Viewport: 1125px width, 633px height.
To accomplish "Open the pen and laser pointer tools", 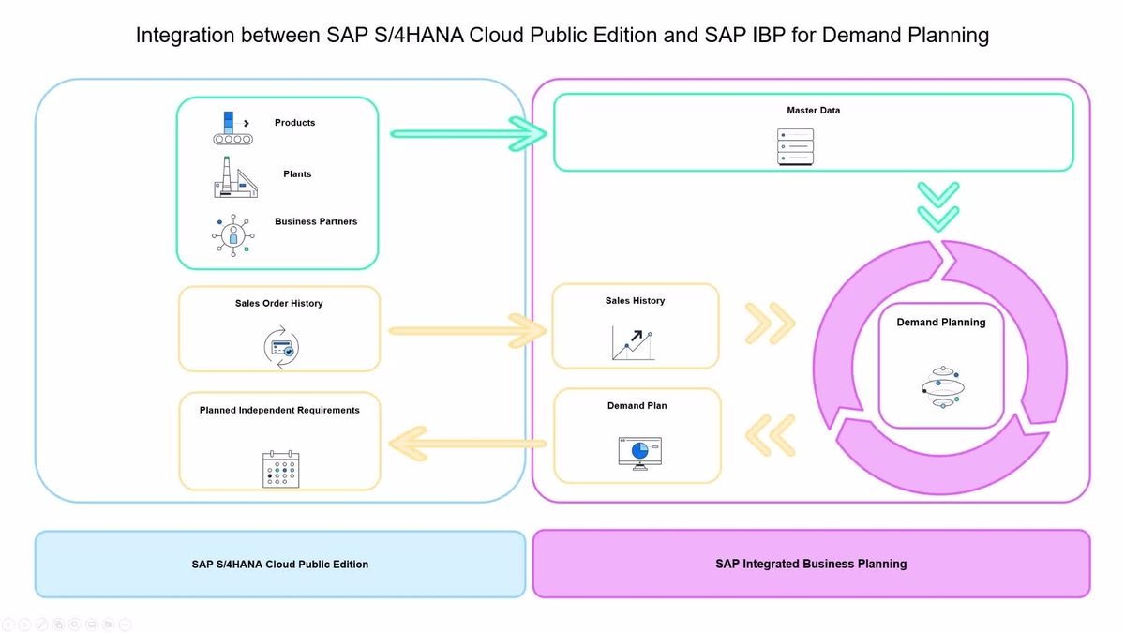I will [41, 625].
